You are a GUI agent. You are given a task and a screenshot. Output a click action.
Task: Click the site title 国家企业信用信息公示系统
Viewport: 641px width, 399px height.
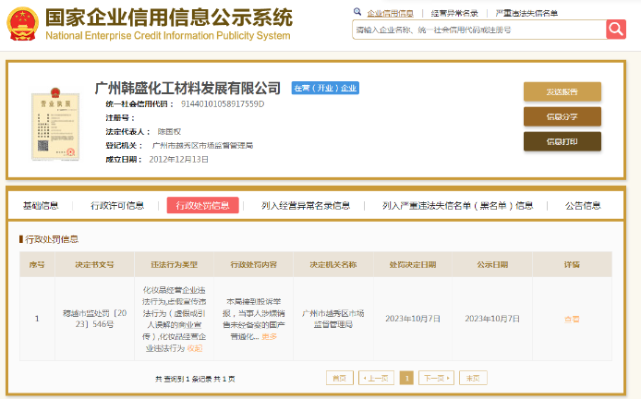(169, 18)
